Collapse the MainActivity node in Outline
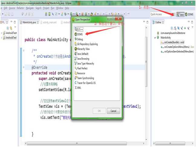Screen dimensions: 196x147 155,37
